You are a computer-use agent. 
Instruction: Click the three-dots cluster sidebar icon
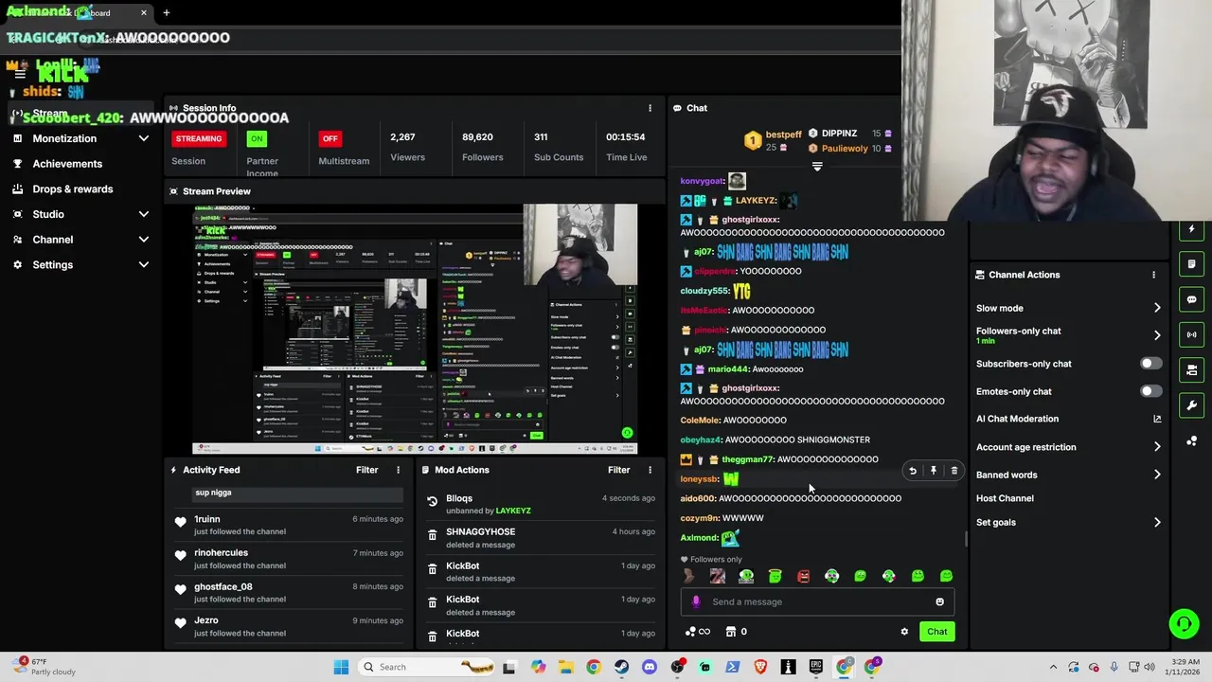pos(1191,440)
